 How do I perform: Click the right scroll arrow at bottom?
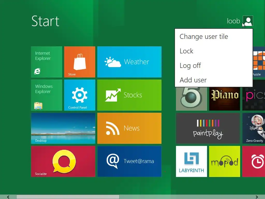257,197
